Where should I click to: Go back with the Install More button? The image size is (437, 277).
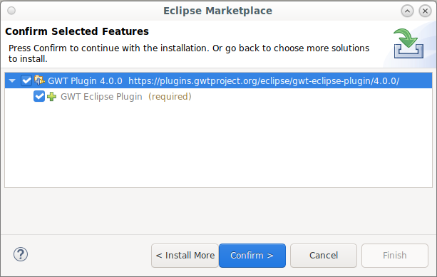tap(185, 256)
